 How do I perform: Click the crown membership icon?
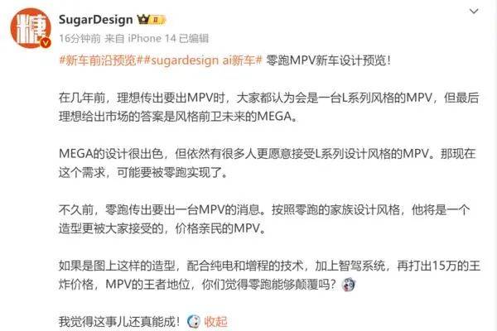click(143, 20)
